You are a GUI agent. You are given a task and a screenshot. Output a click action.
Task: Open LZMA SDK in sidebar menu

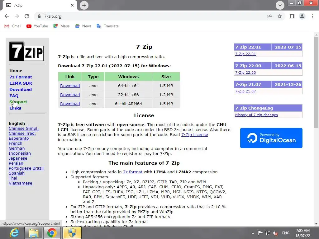(x=21, y=83)
